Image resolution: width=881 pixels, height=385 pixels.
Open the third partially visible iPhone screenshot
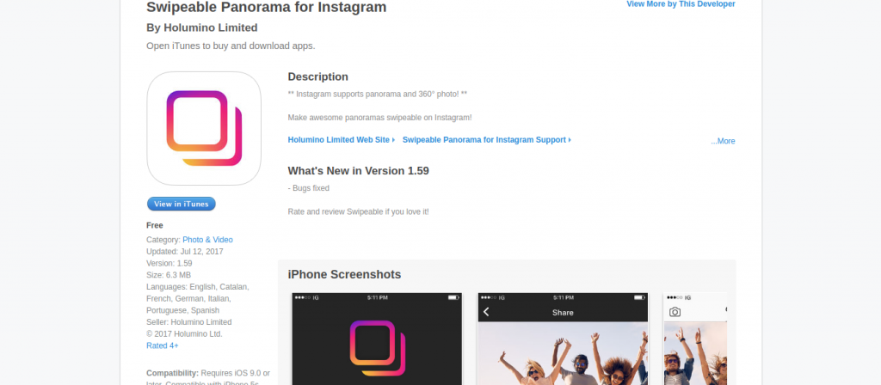tap(695, 339)
